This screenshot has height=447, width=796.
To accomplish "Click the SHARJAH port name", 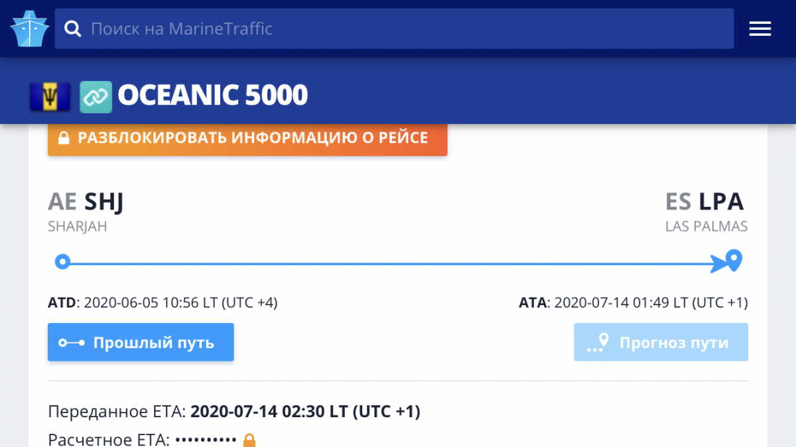I will 78,227.
